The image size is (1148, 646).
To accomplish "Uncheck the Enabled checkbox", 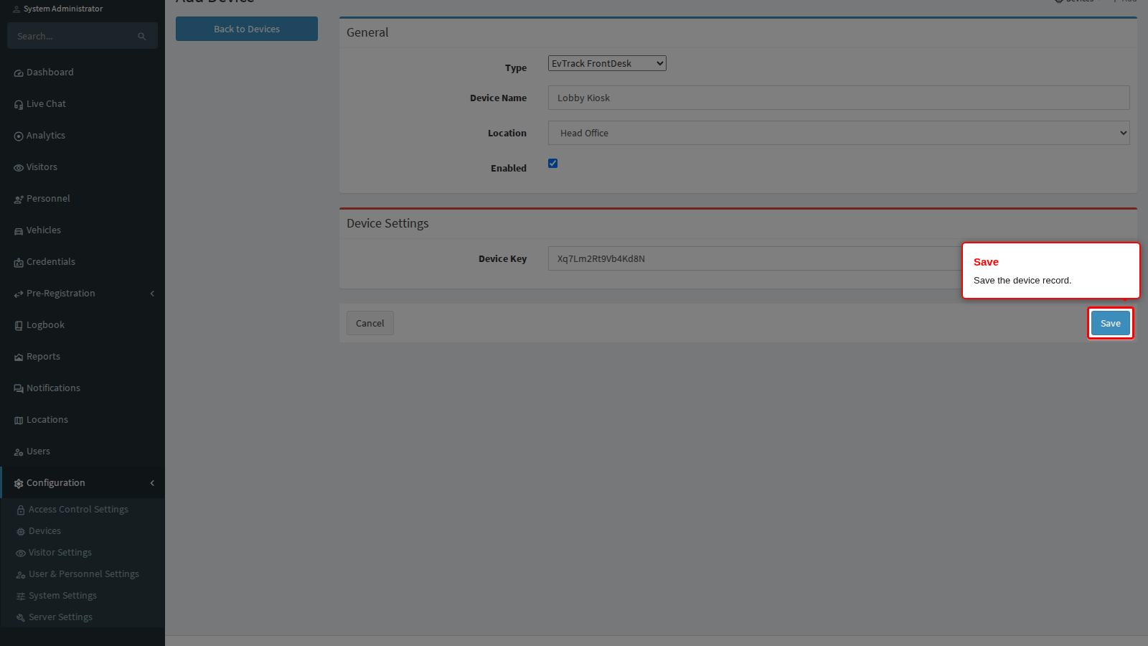I will click(x=552, y=163).
